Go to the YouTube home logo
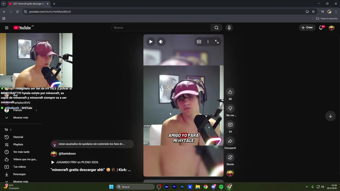The width and height of the screenshot is (340, 191). (22, 28)
